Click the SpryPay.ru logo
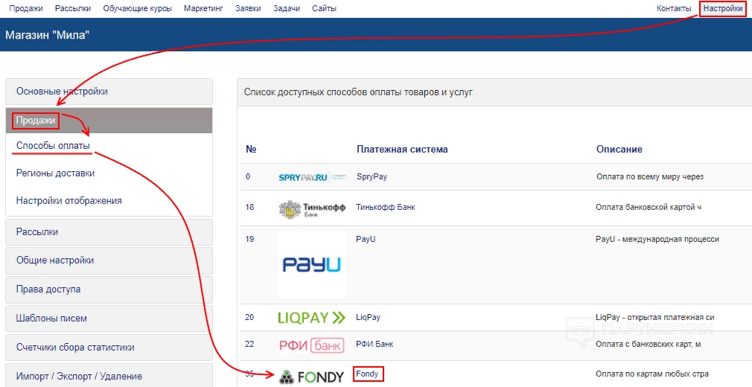 click(x=312, y=177)
